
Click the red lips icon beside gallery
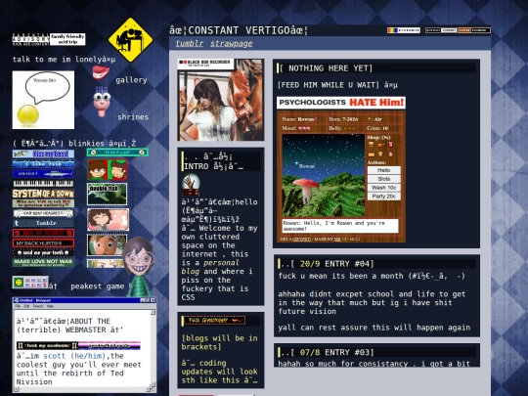click(101, 72)
